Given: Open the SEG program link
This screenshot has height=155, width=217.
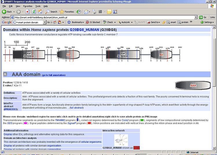Looking at the screenshot, I should [10, 123].
